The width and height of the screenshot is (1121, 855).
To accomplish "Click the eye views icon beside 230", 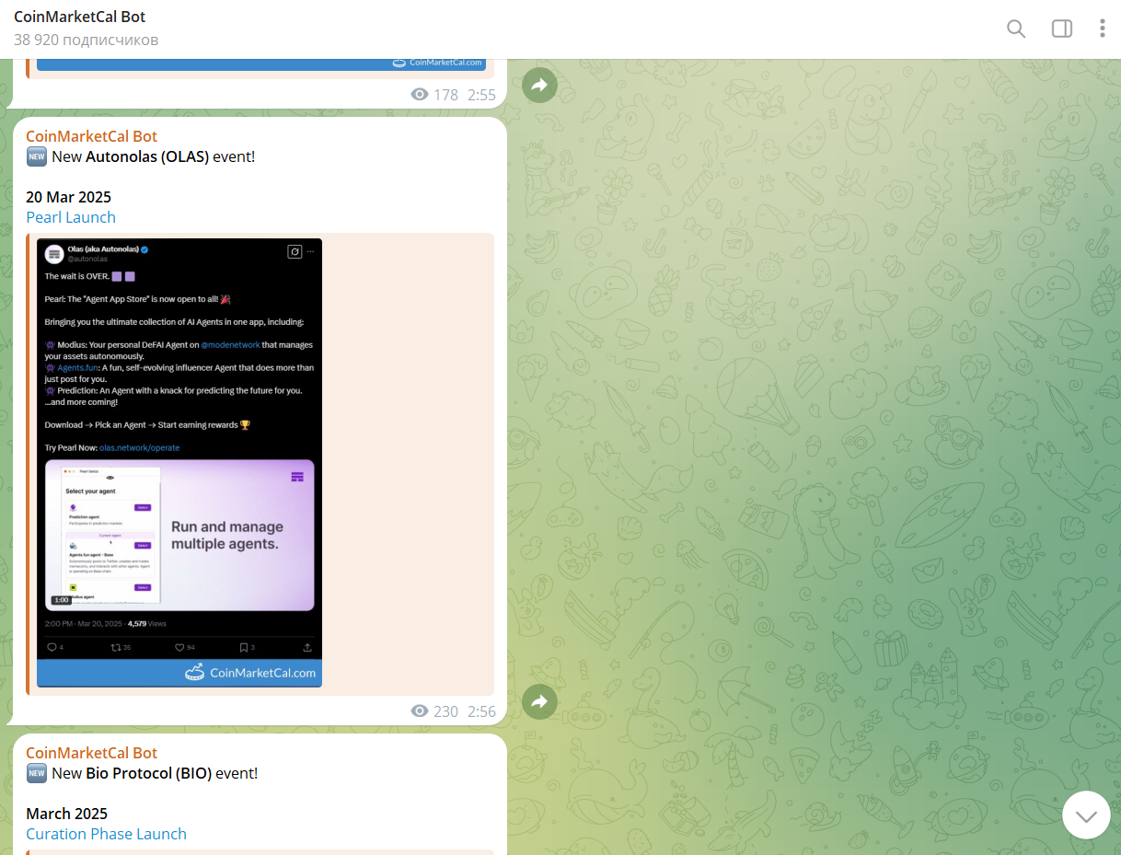I will tap(420, 711).
